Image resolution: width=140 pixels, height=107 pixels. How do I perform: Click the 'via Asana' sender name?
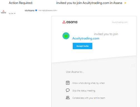30,11
